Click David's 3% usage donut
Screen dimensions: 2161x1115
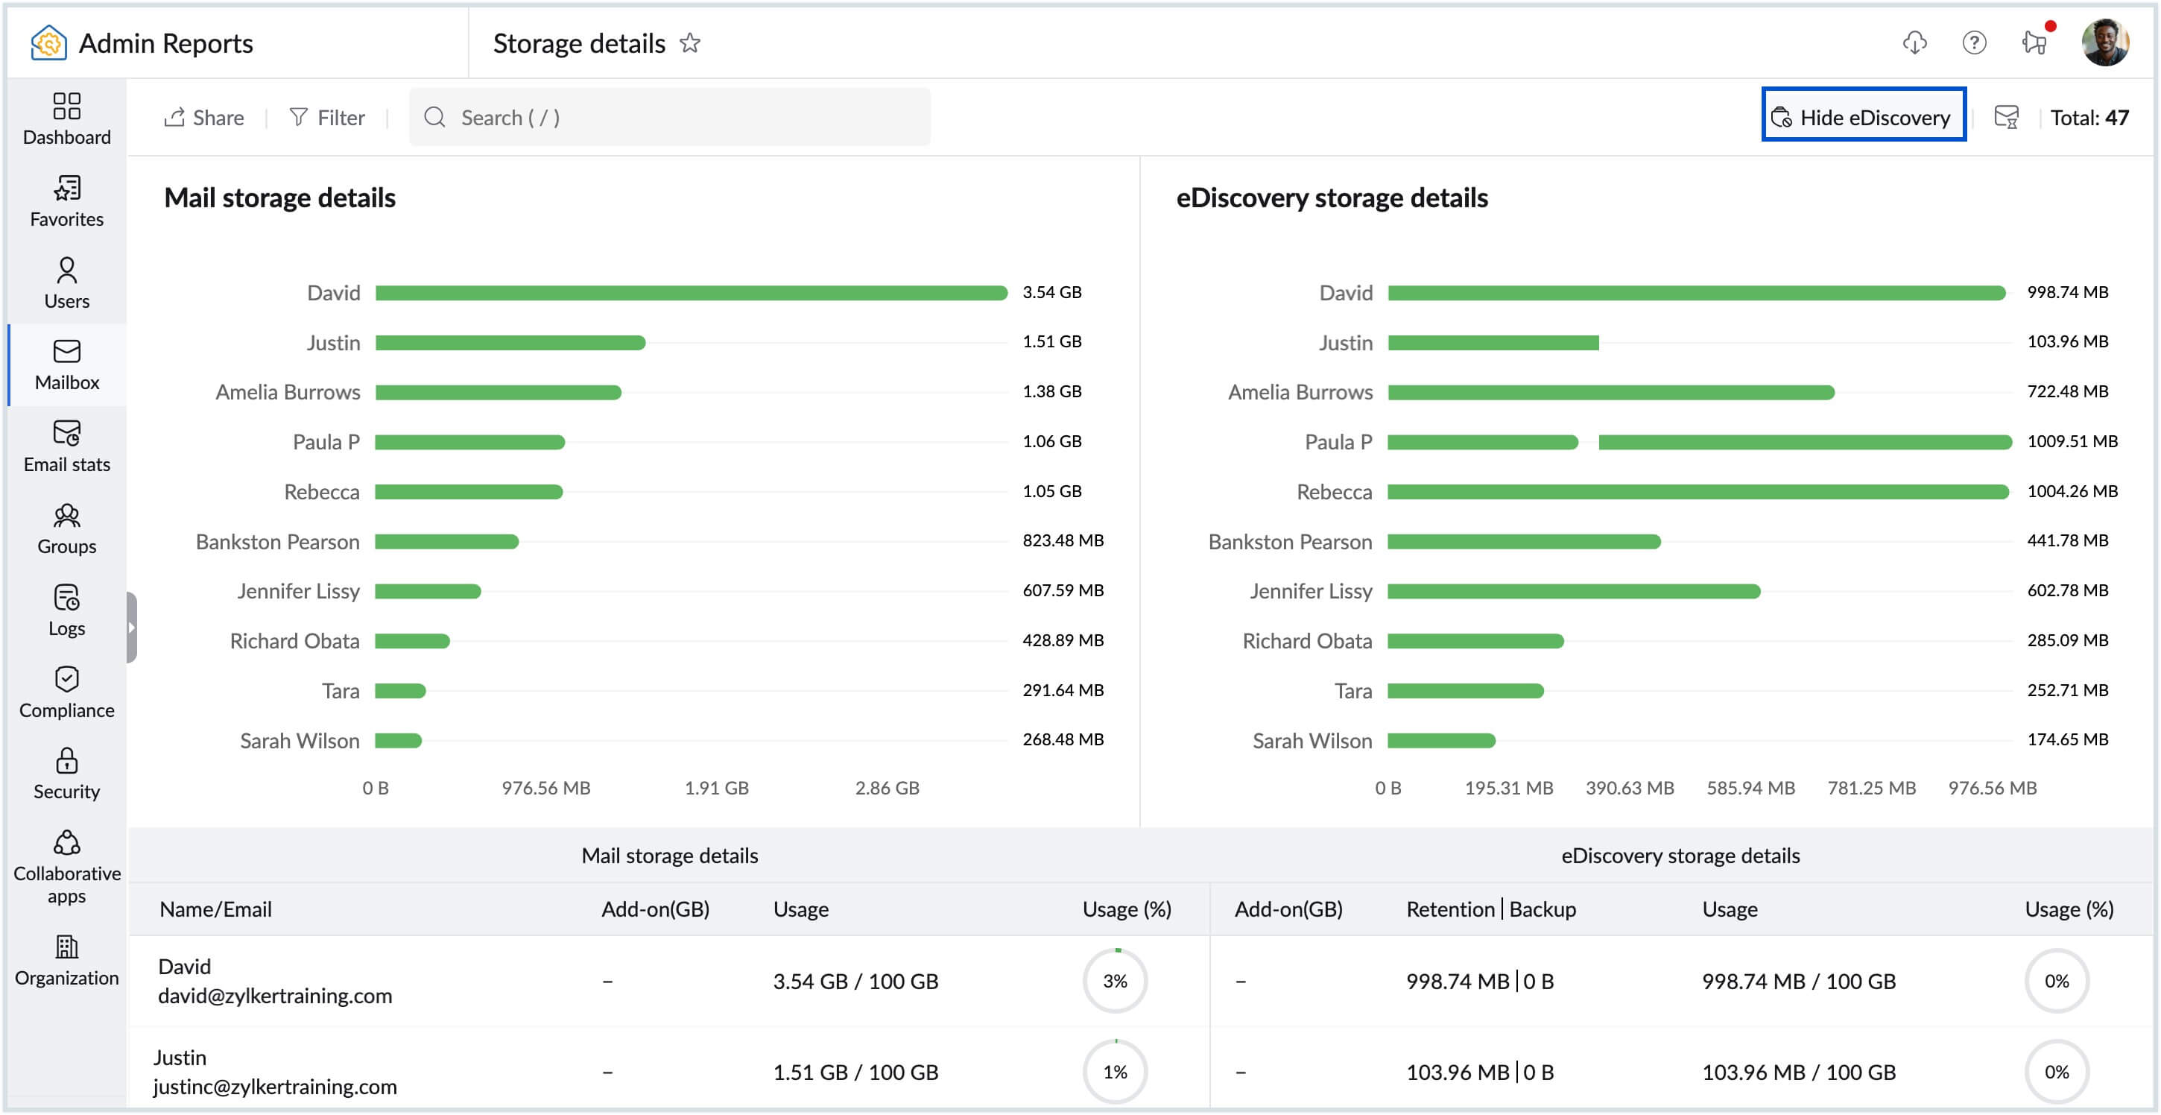point(1116,981)
